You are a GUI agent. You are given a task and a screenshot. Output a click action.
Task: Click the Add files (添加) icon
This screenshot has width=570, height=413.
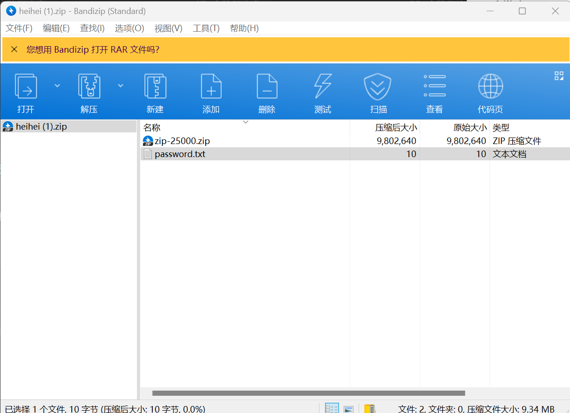coord(211,86)
